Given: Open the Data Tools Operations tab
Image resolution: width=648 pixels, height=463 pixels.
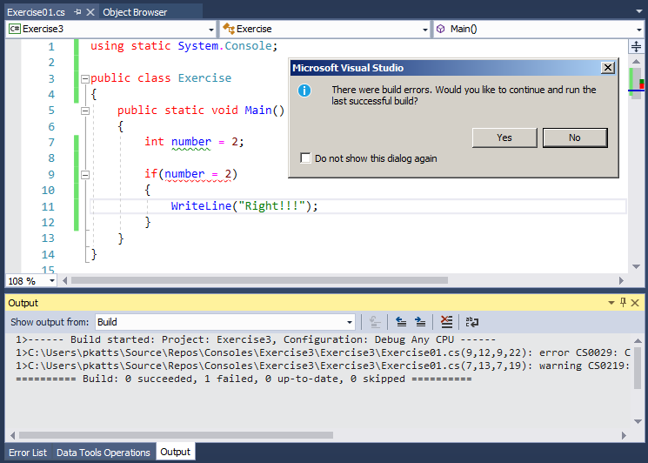Looking at the screenshot, I should pyautogui.click(x=104, y=453).
